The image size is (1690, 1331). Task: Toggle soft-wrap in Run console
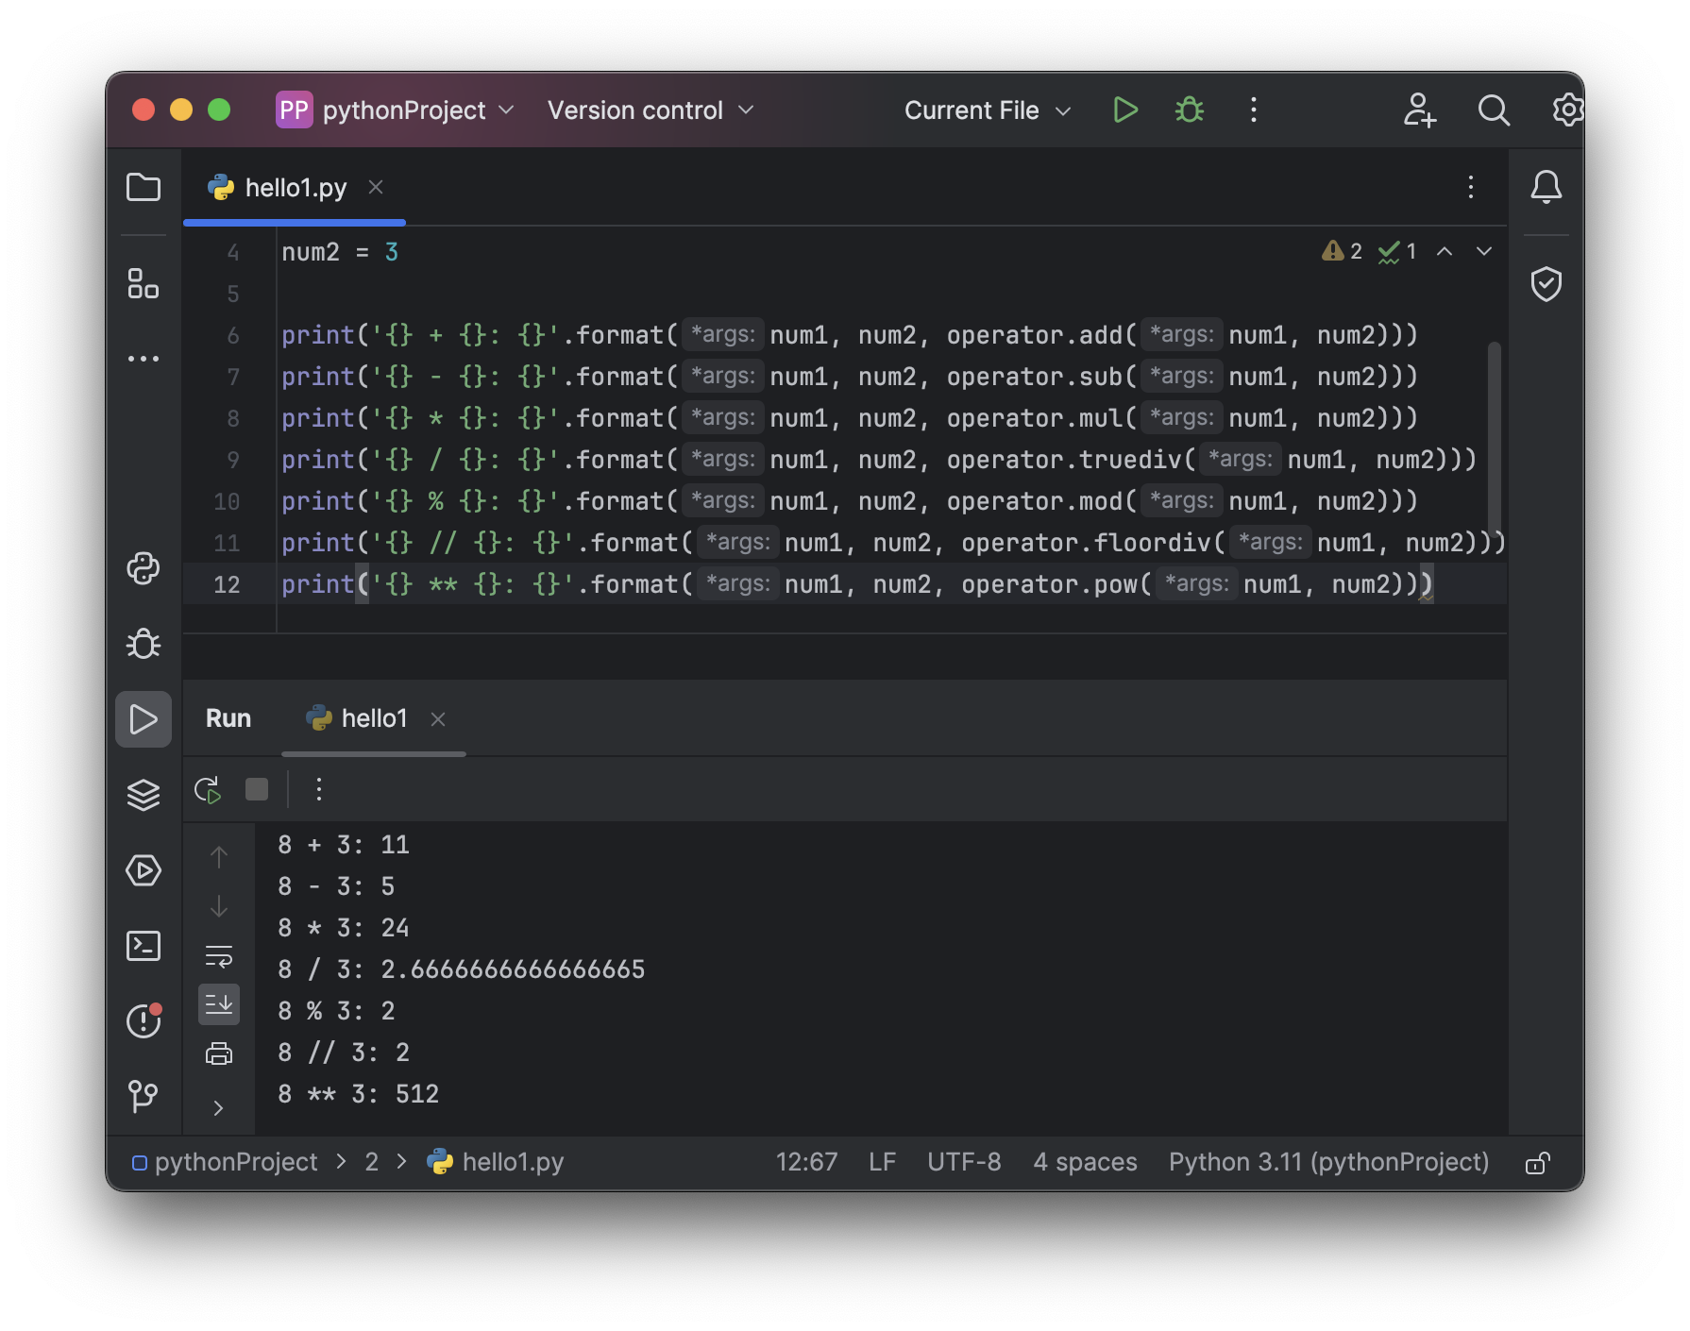(x=219, y=956)
